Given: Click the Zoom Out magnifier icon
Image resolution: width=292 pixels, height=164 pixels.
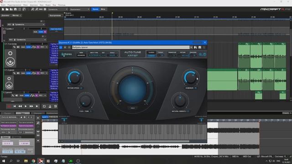Looking at the screenshot, I should pyautogui.click(x=36, y=9).
